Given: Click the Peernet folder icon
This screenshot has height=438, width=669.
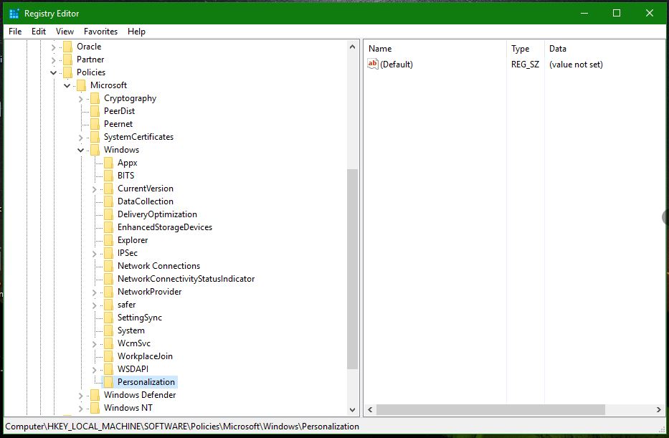Looking at the screenshot, I should pos(95,124).
